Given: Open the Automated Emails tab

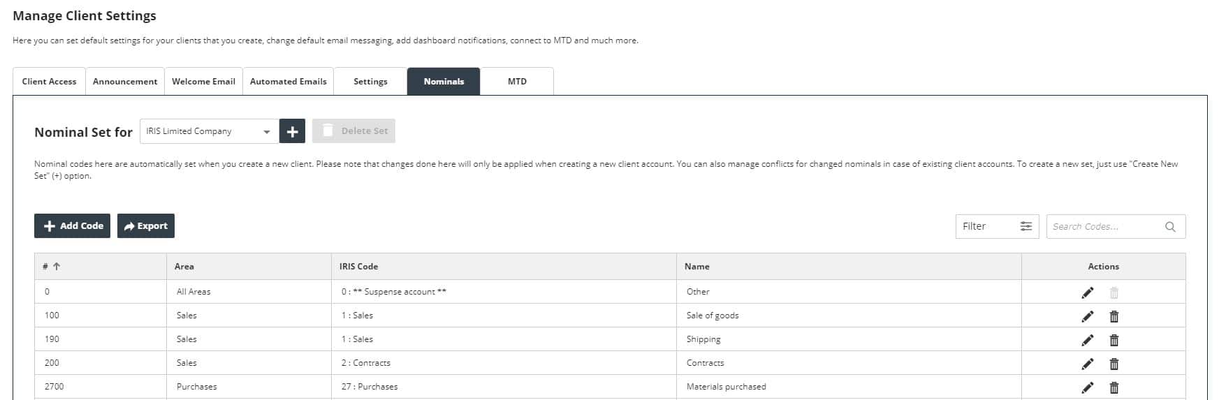Looking at the screenshot, I should pos(288,82).
